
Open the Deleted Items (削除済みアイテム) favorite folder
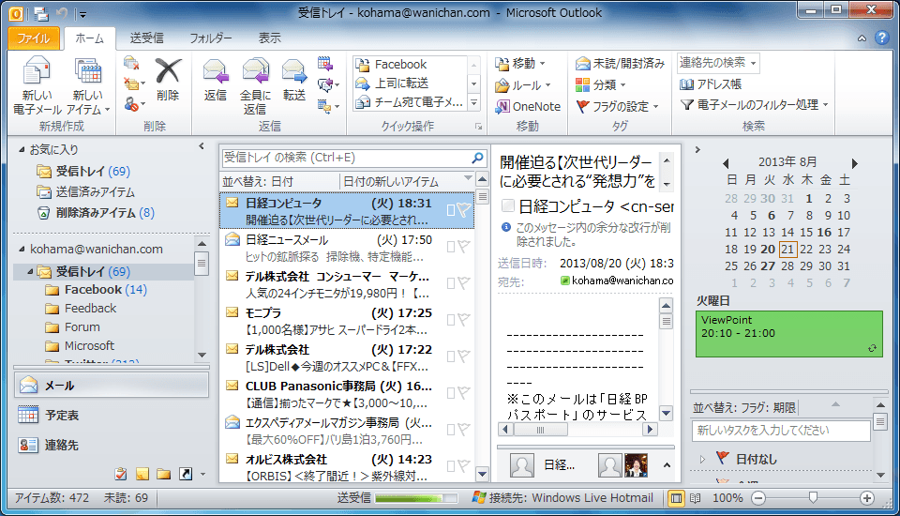click(x=96, y=213)
